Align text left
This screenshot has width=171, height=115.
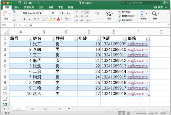coord(77,16)
